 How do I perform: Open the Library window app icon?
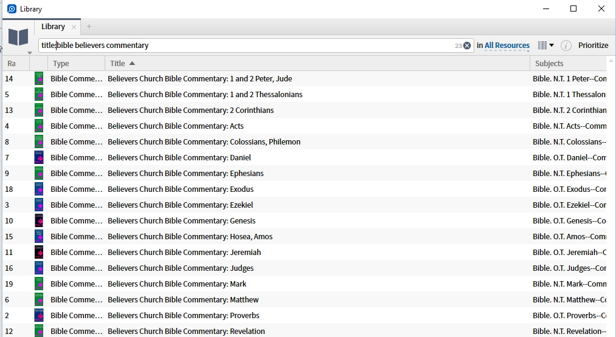pyautogui.click(x=12, y=9)
